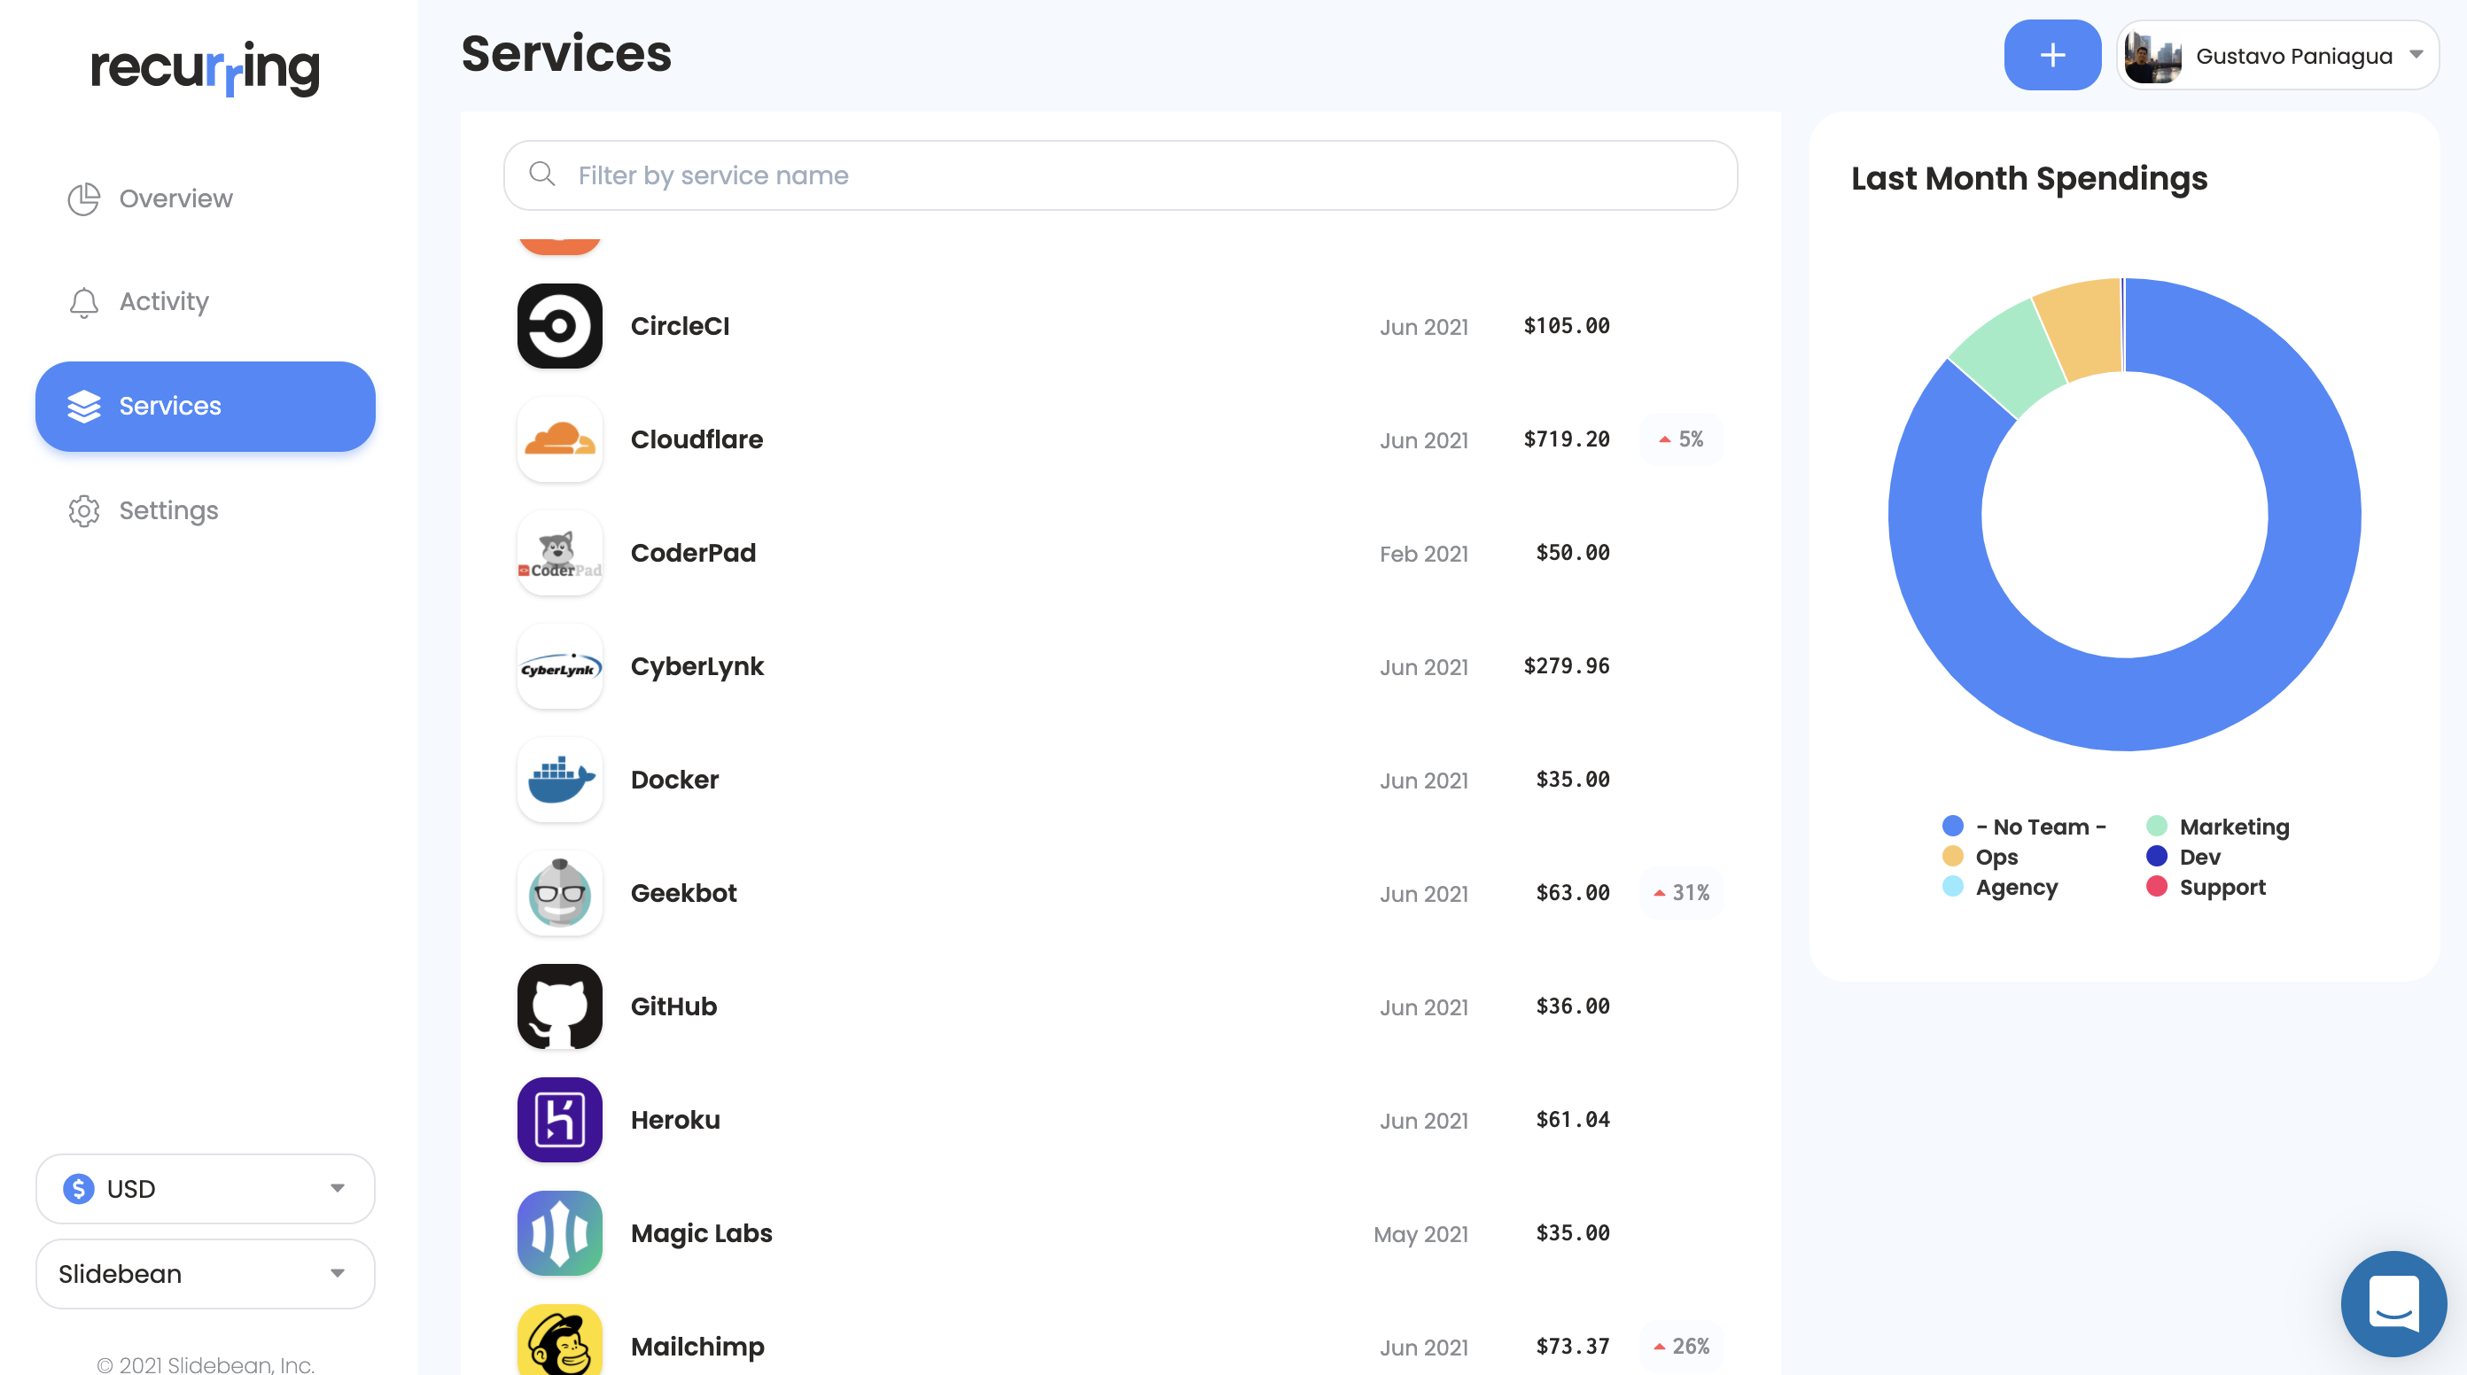Image resolution: width=2467 pixels, height=1375 pixels.
Task: Click the GitHub $36.00 amount
Action: [1573, 1006]
